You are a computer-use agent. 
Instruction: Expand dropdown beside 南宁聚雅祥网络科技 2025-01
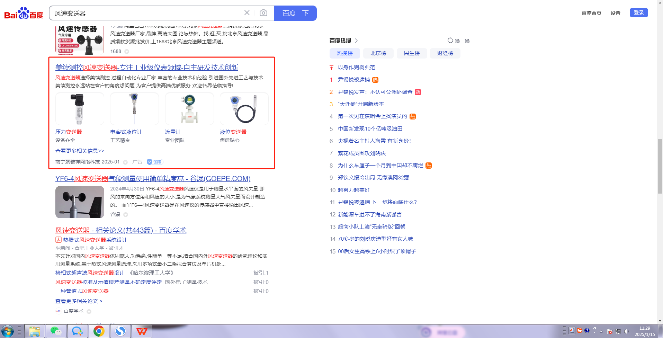coord(125,162)
